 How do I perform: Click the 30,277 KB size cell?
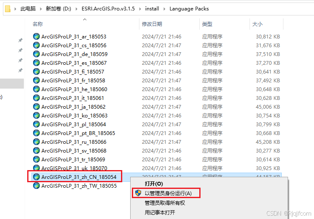coord(268,150)
